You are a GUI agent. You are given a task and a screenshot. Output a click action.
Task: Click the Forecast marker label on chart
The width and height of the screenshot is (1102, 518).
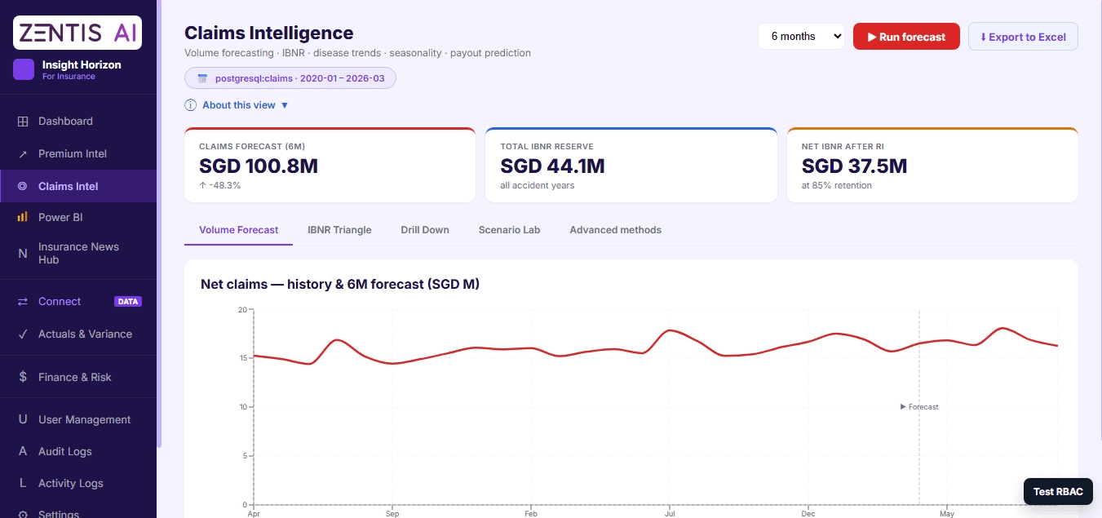[x=919, y=407]
